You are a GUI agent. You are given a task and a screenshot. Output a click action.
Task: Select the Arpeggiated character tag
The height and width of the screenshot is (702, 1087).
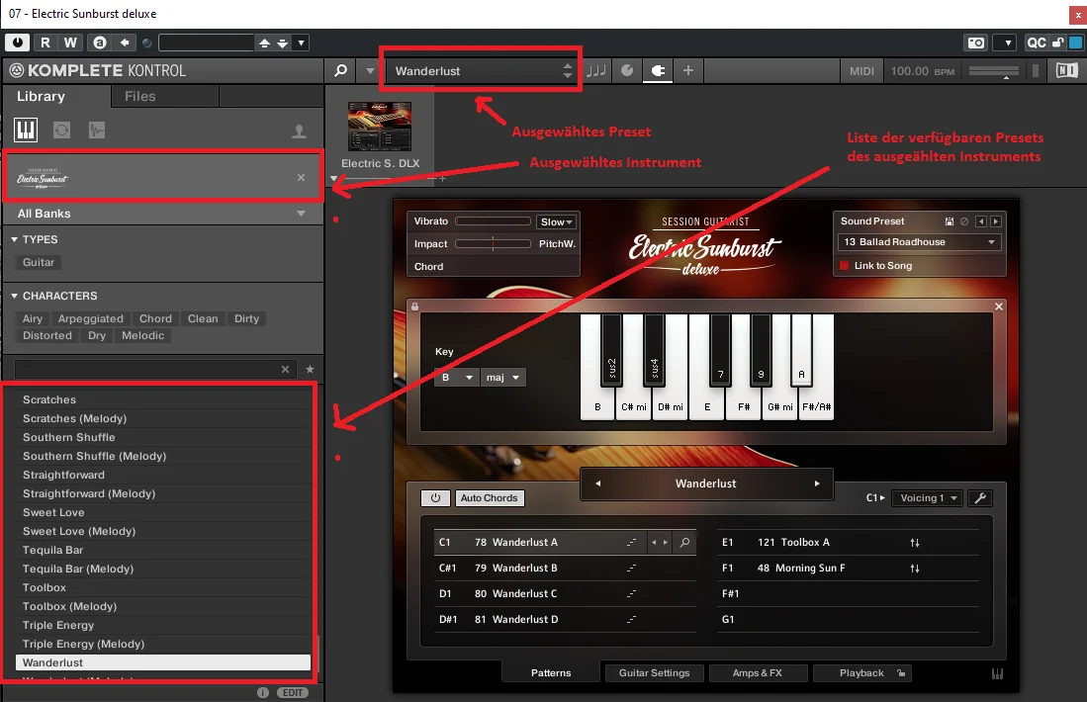(x=90, y=318)
